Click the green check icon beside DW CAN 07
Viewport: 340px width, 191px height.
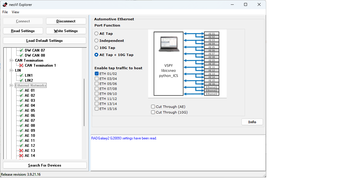tap(21, 50)
